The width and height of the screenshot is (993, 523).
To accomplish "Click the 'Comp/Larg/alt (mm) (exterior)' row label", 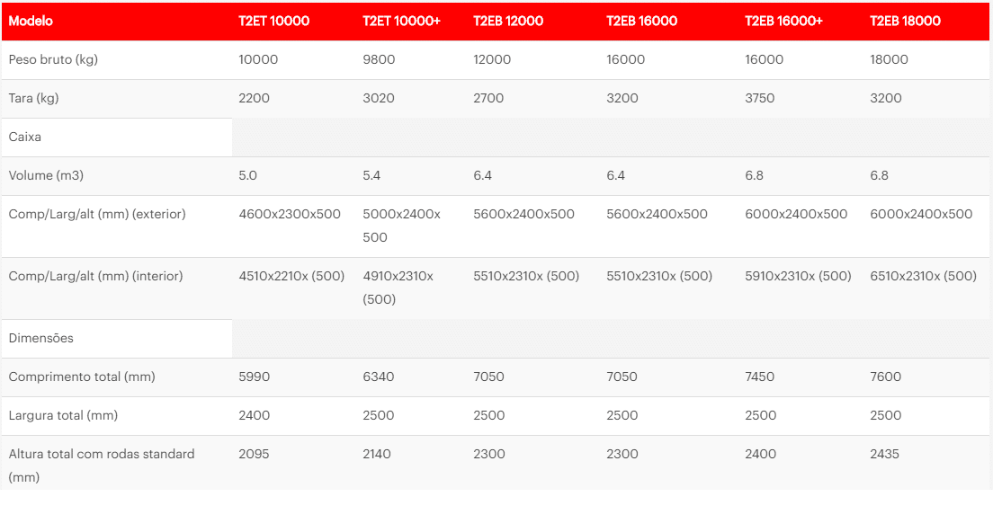I will tap(97, 214).
